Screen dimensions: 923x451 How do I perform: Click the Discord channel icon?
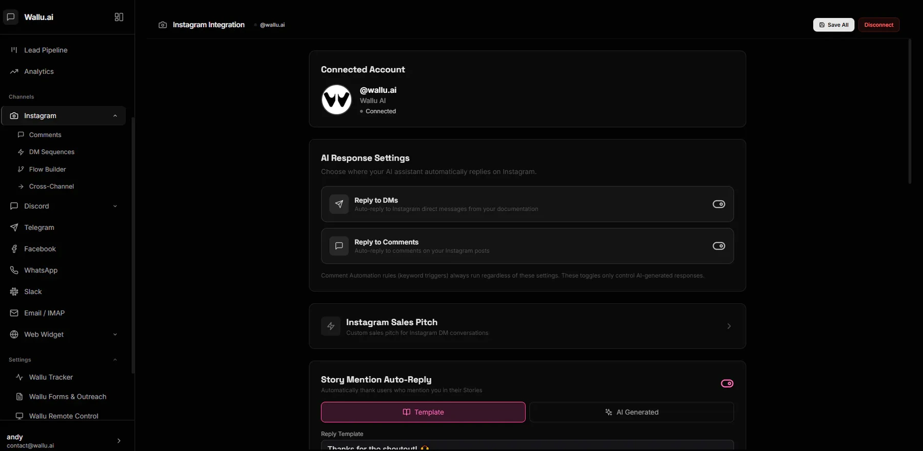(14, 206)
